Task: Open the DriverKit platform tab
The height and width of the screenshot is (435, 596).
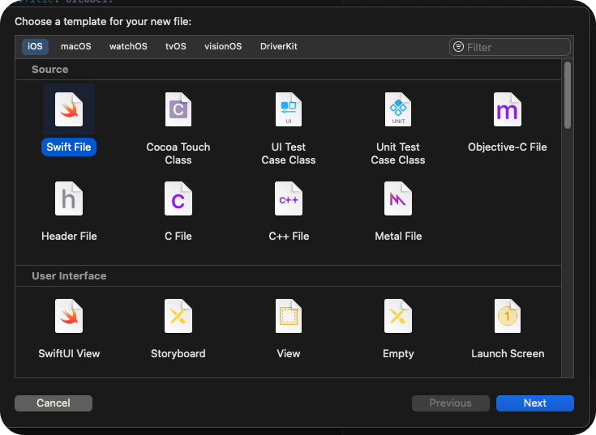Action: coord(279,46)
